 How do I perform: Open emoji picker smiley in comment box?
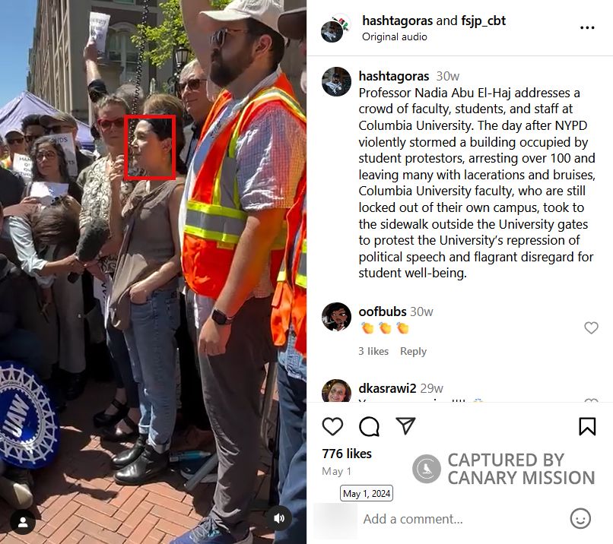(580, 519)
